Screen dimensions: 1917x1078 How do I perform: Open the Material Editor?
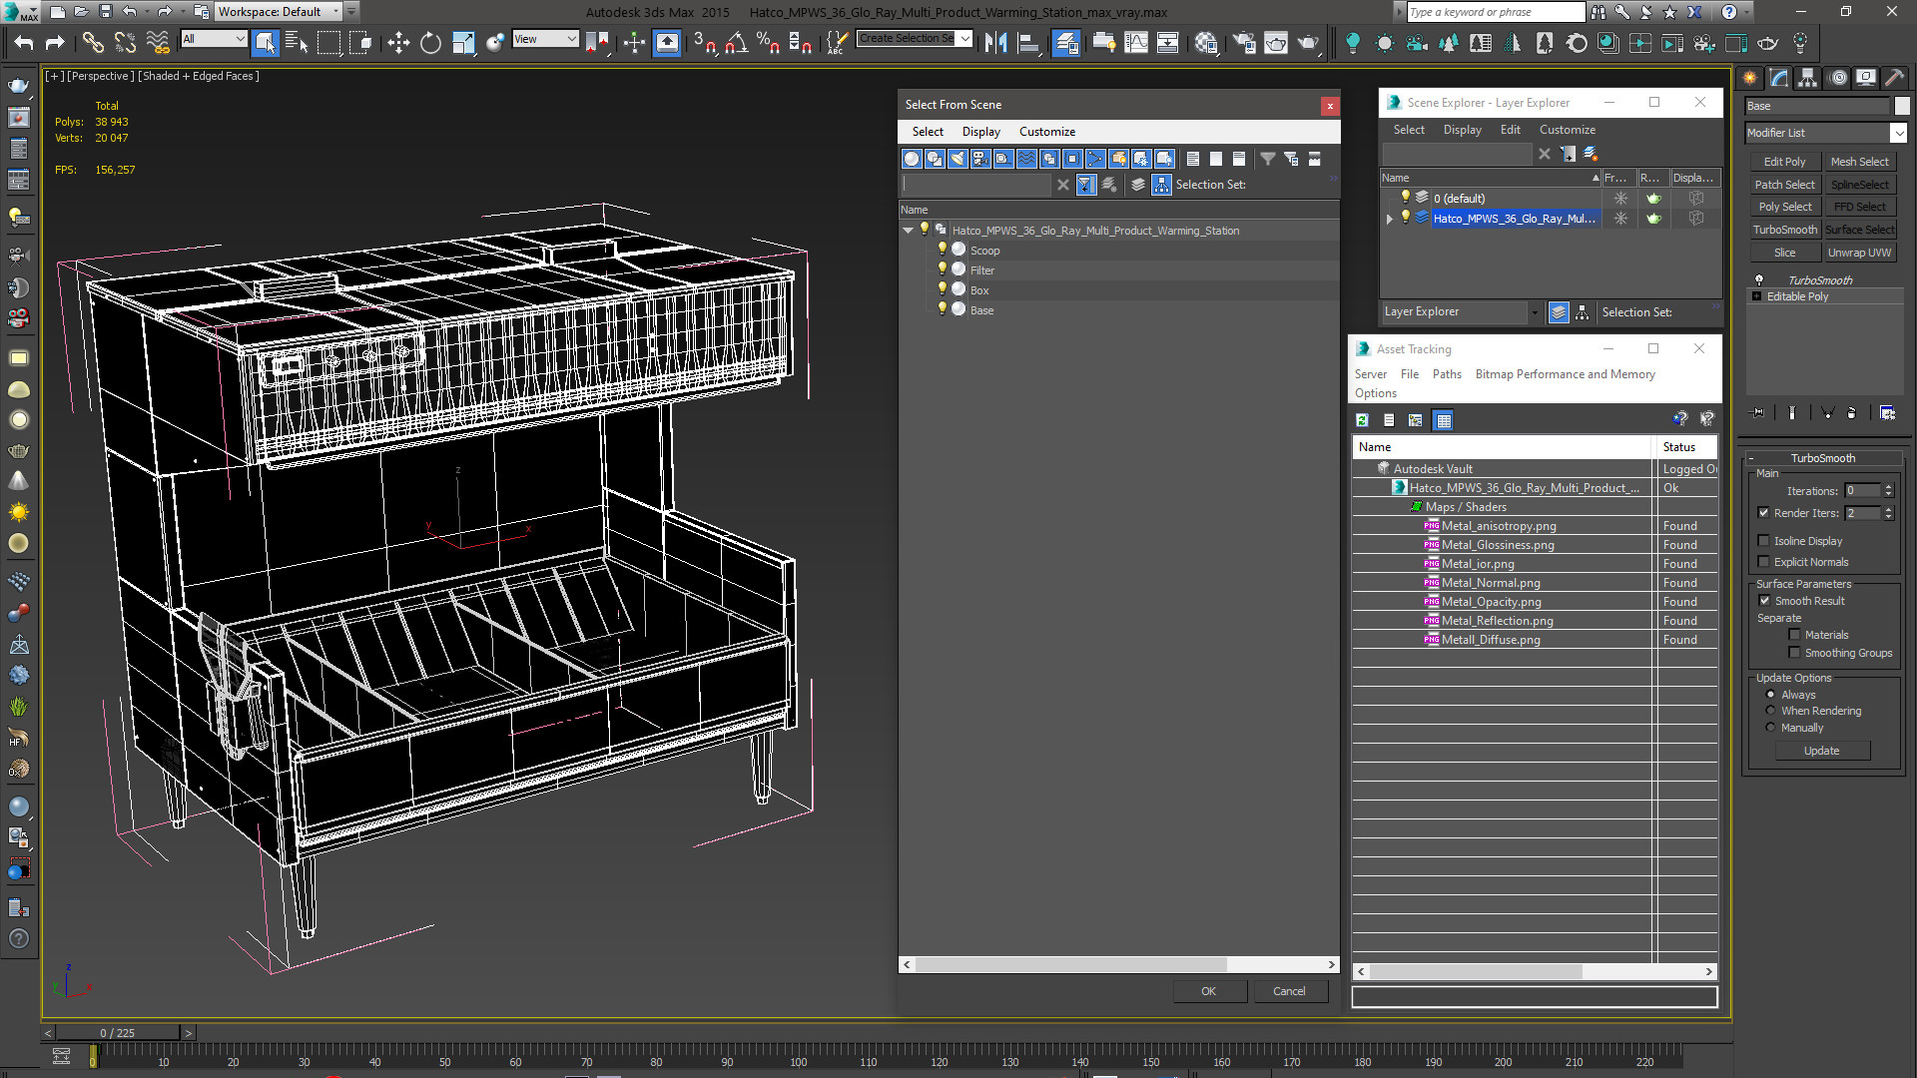point(1206,42)
